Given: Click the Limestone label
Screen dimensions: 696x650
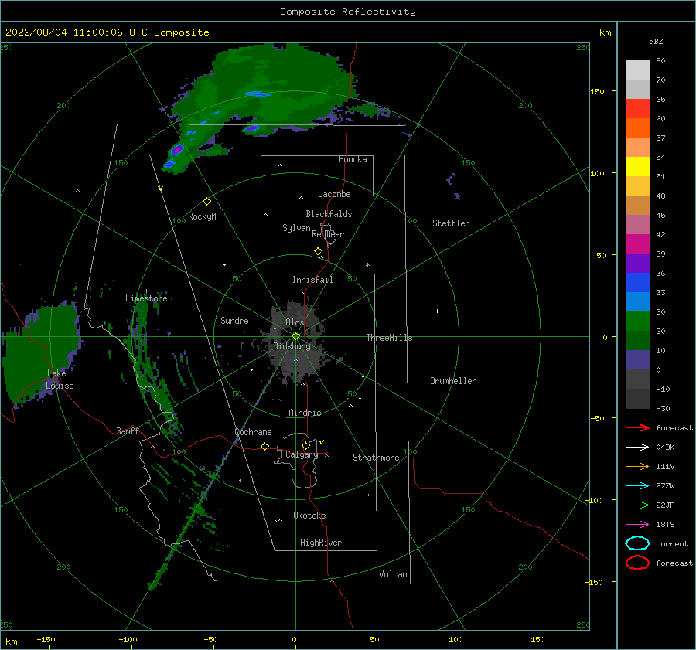Looking at the screenshot, I should [146, 298].
